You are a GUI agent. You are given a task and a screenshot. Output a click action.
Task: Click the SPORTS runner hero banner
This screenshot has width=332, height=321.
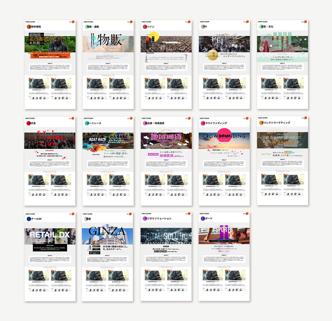point(224,236)
